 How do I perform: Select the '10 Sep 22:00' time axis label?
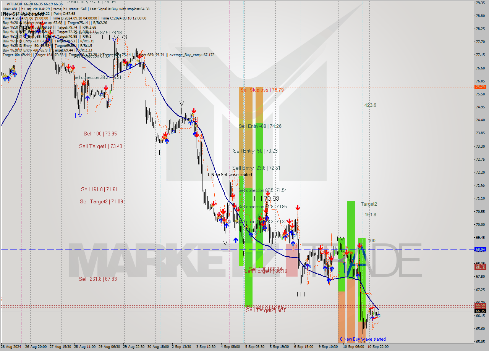click(x=377, y=347)
